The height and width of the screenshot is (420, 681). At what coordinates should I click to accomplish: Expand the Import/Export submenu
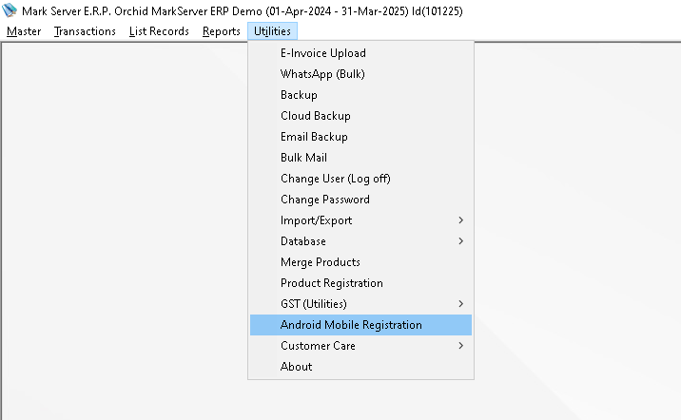click(x=360, y=220)
